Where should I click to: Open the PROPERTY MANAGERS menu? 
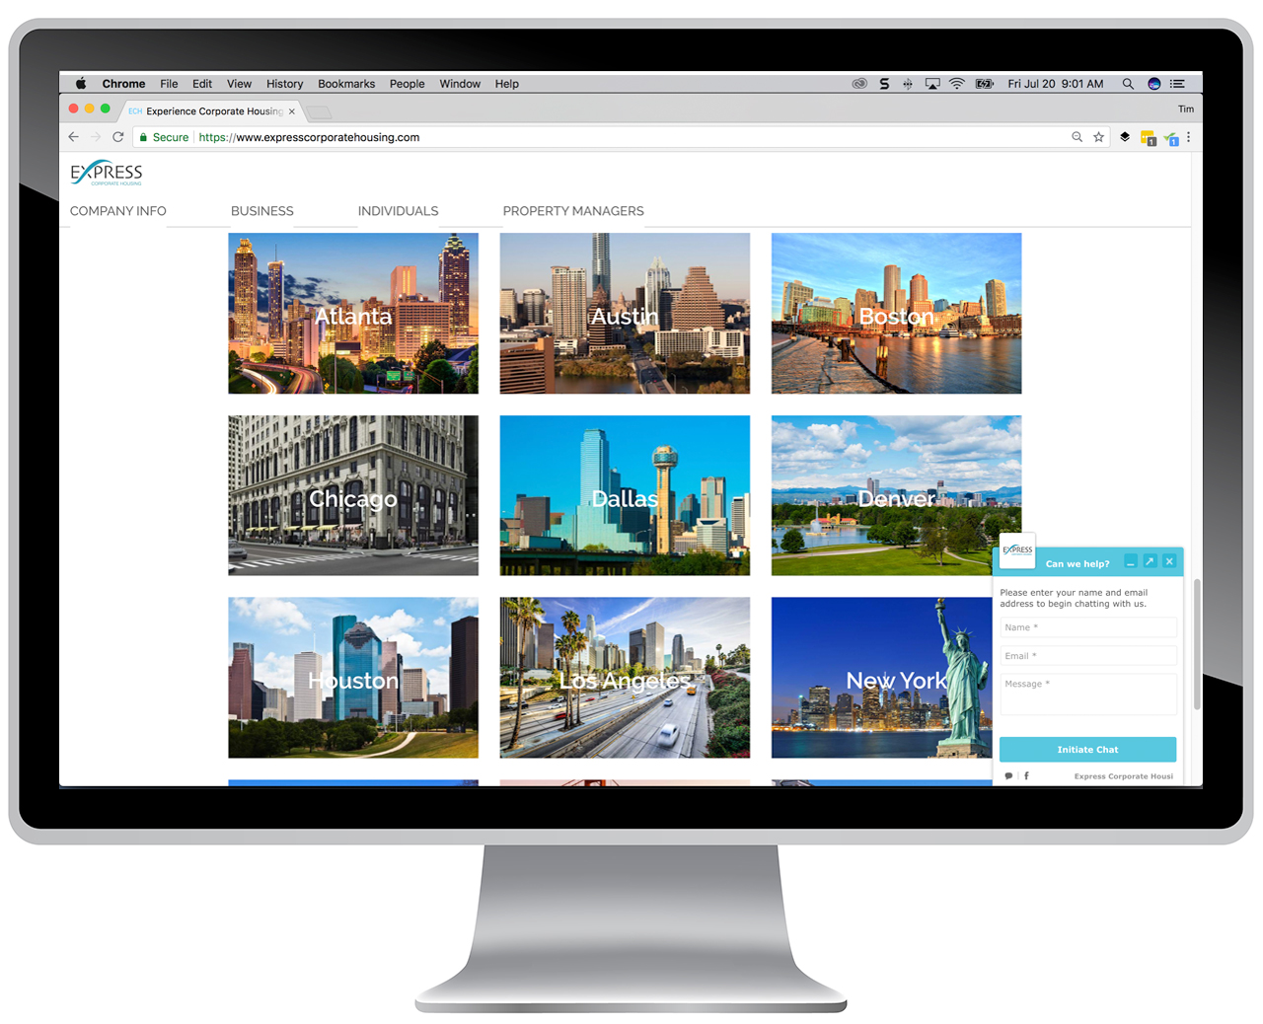573,211
